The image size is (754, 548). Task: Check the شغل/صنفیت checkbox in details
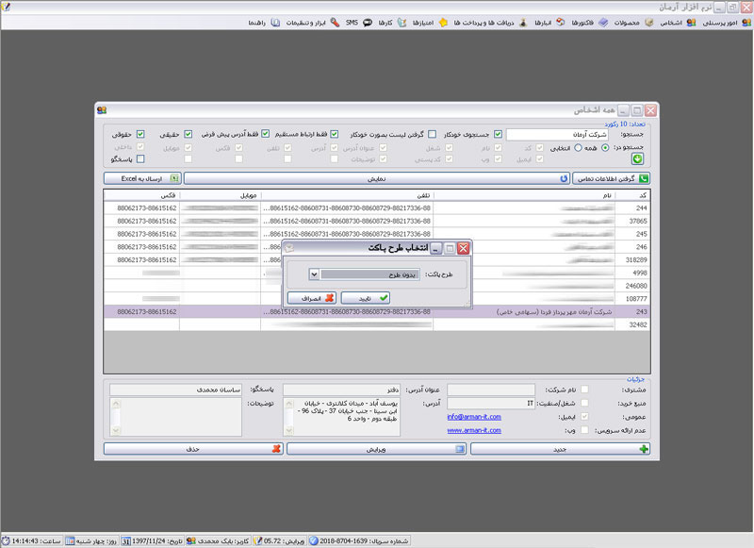[584, 403]
